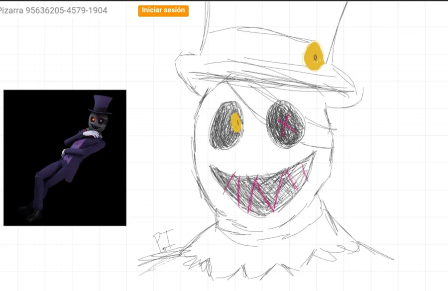
Task: Click the top-hat character reference image
Action: click(x=65, y=158)
